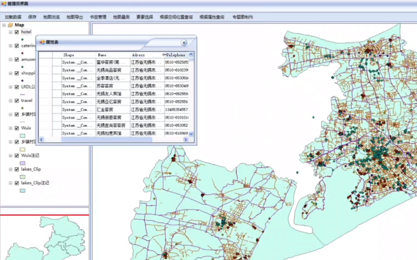Collapse the travel layer node
Viewport: 417px width, 260px height.
pos(11,100)
